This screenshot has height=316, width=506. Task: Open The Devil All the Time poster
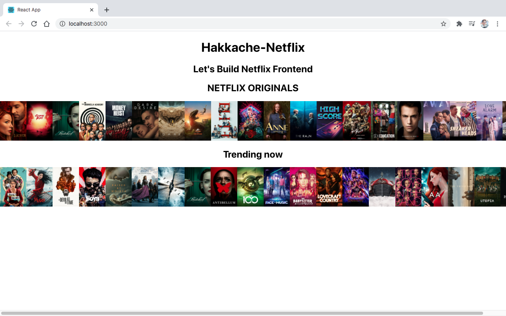[66, 187]
